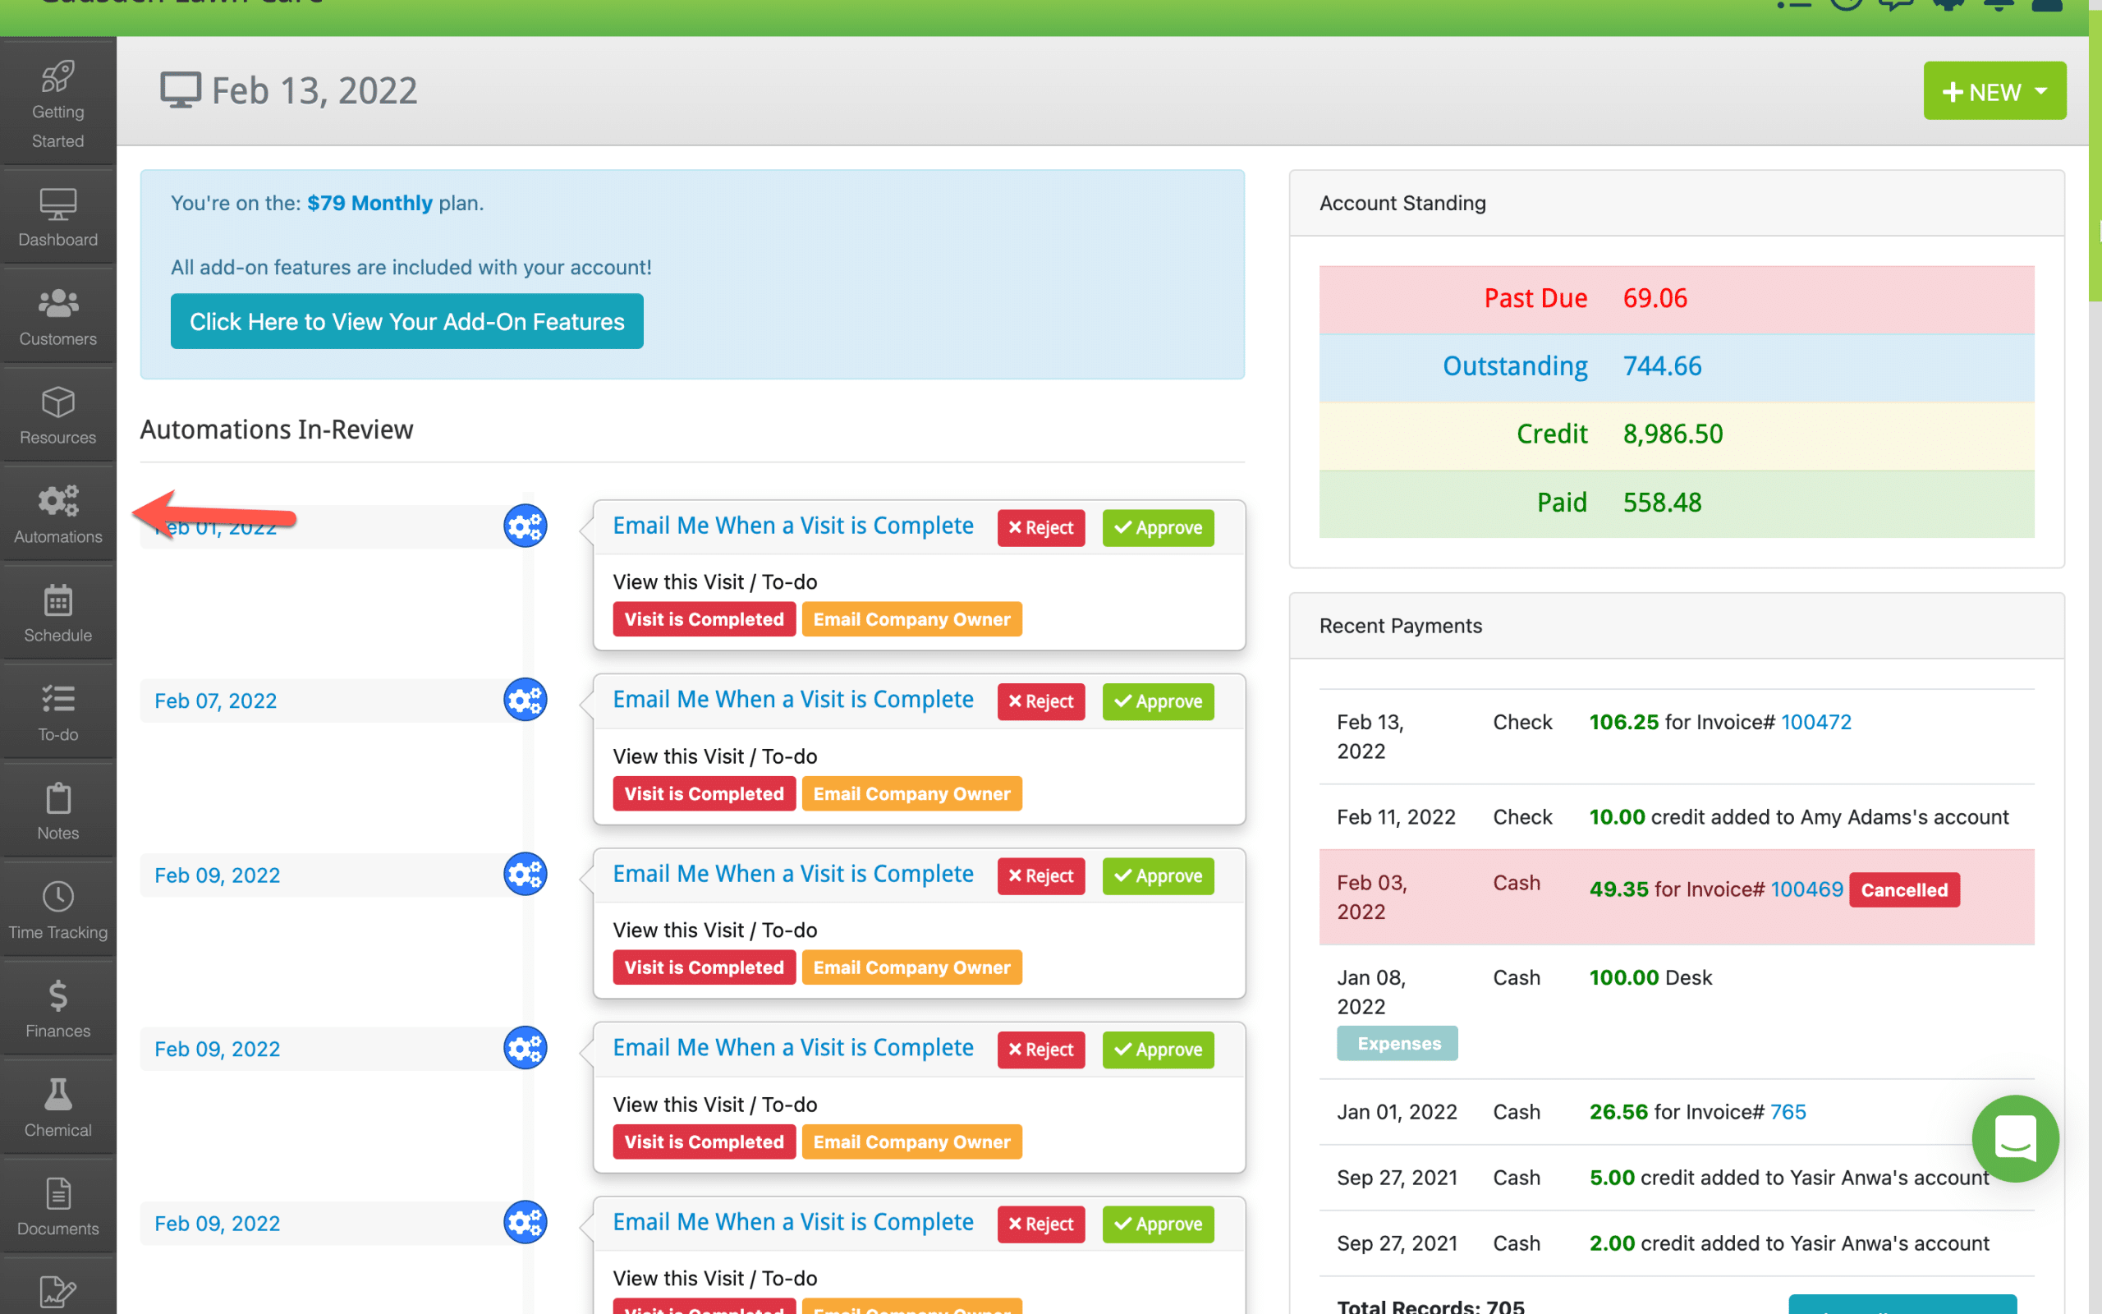Open Finances dollar icon
The height and width of the screenshot is (1314, 2102).
[58, 995]
